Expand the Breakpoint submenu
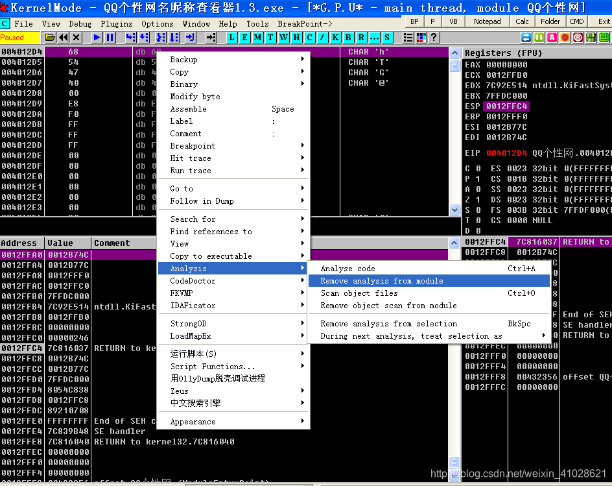The height and width of the screenshot is (486, 612). [x=233, y=146]
